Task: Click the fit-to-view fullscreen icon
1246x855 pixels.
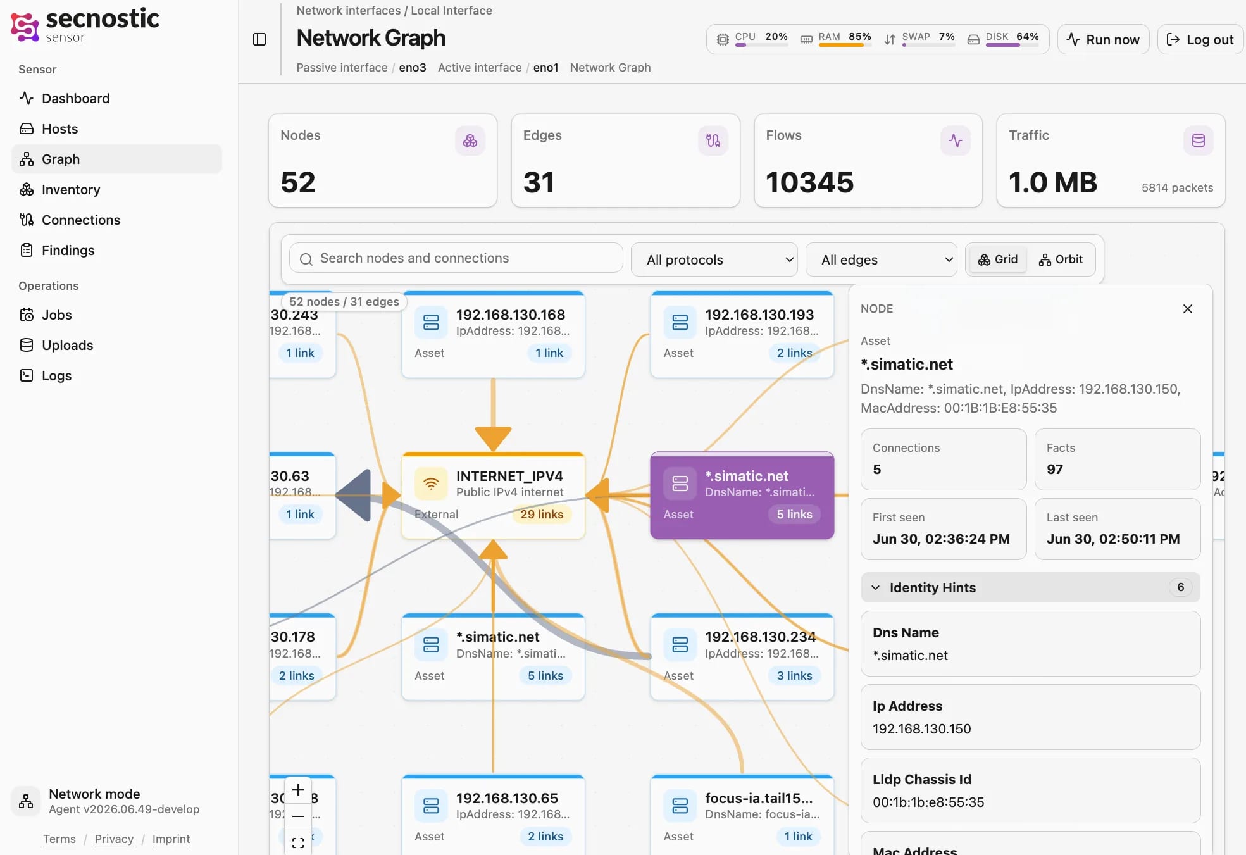Action: coord(298,842)
